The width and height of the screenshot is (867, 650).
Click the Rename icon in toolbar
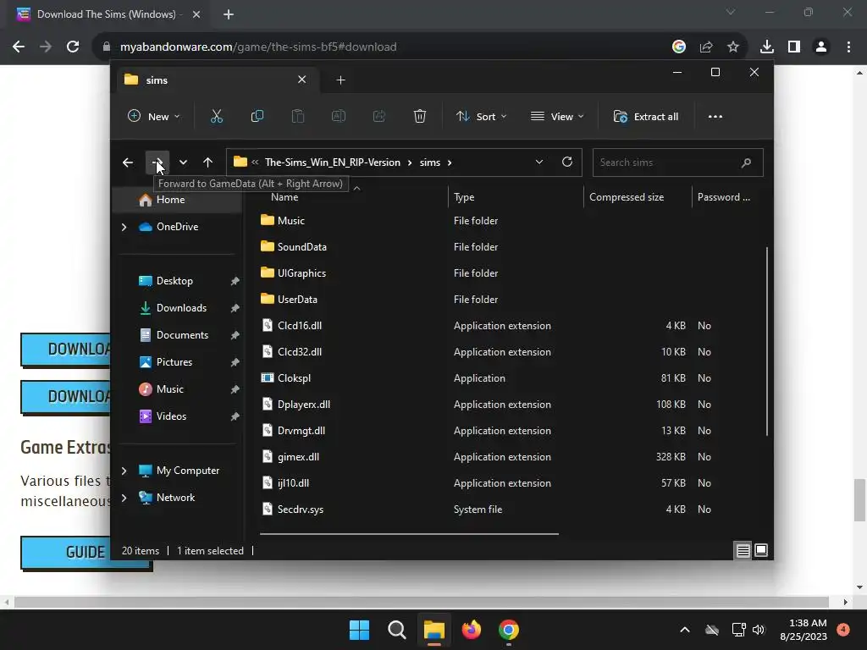339,117
